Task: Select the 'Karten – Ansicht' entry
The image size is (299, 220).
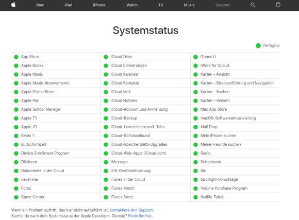Action: 215,74
